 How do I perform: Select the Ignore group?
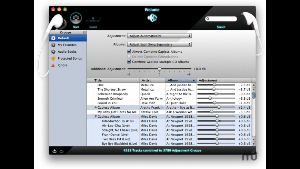[68, 65]
